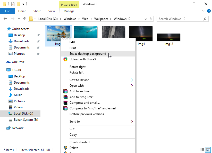Switch to Details view in status bar
Screen dimensions: 212x153
tap(202, 150)
